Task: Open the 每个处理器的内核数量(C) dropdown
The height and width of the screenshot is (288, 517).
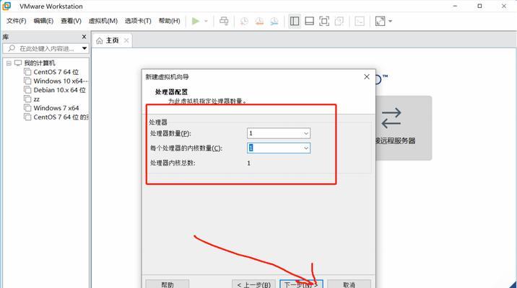Action: coord(279,148)
